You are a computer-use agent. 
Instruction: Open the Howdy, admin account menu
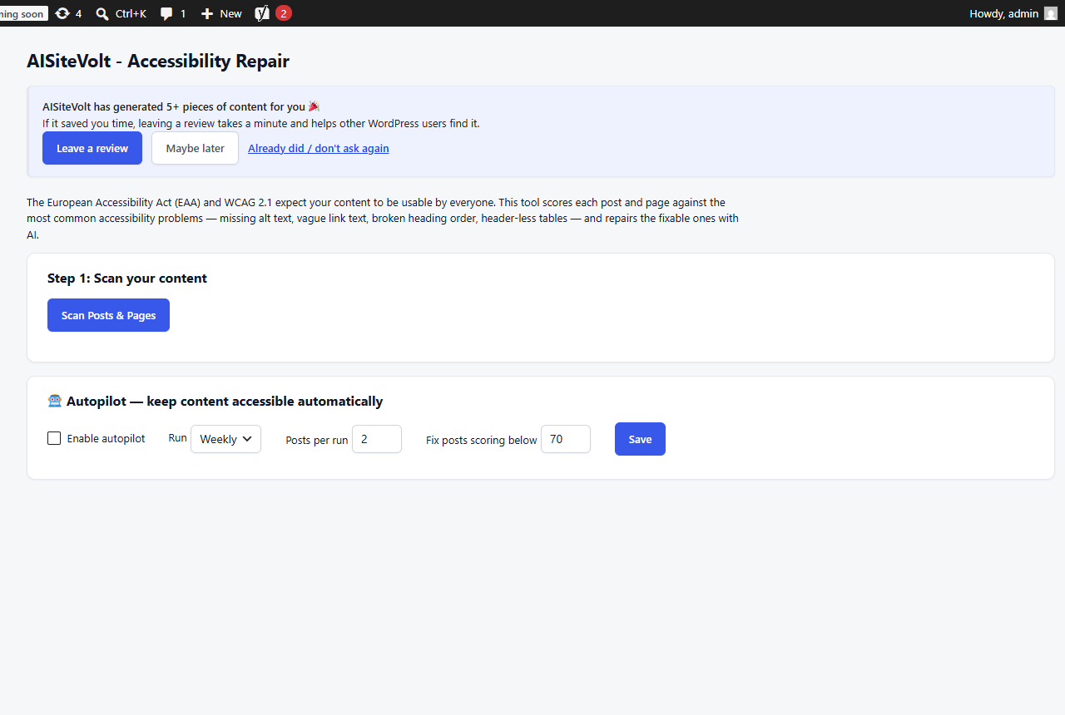1013,13
